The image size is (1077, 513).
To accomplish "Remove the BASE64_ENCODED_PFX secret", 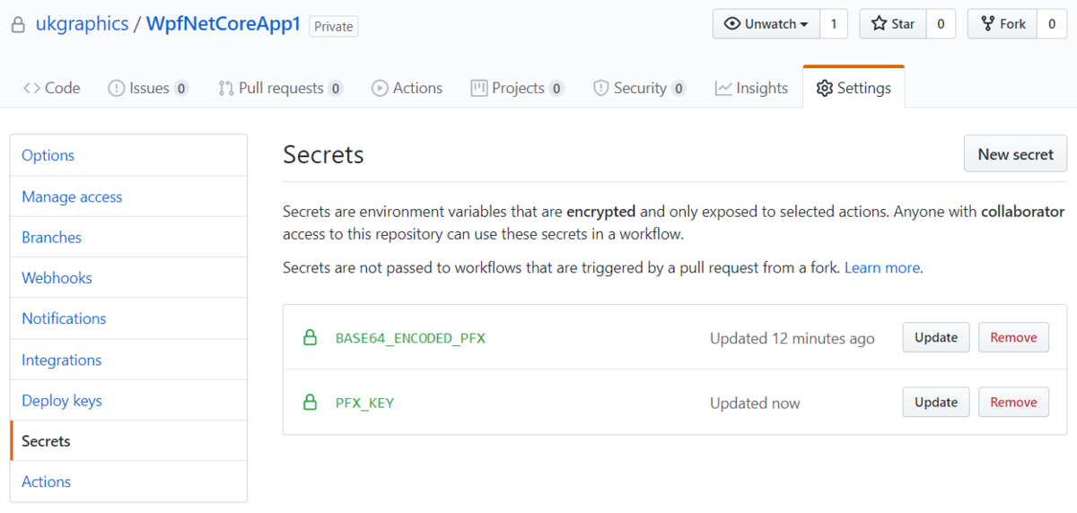I will pos(1013,338).
